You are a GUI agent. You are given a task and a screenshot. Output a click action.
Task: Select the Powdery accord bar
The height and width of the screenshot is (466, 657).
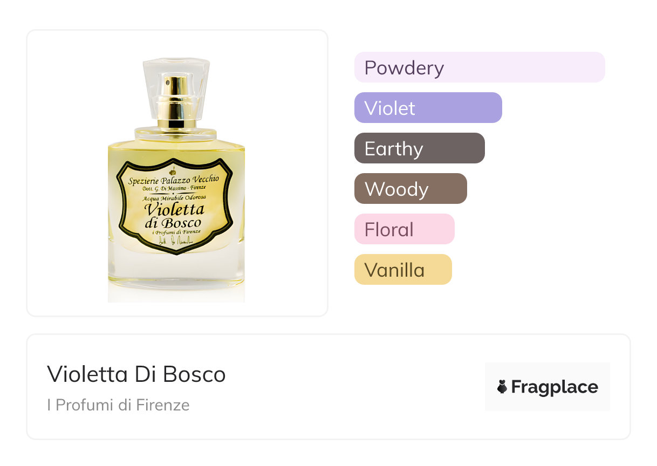[x=479, y=67]
